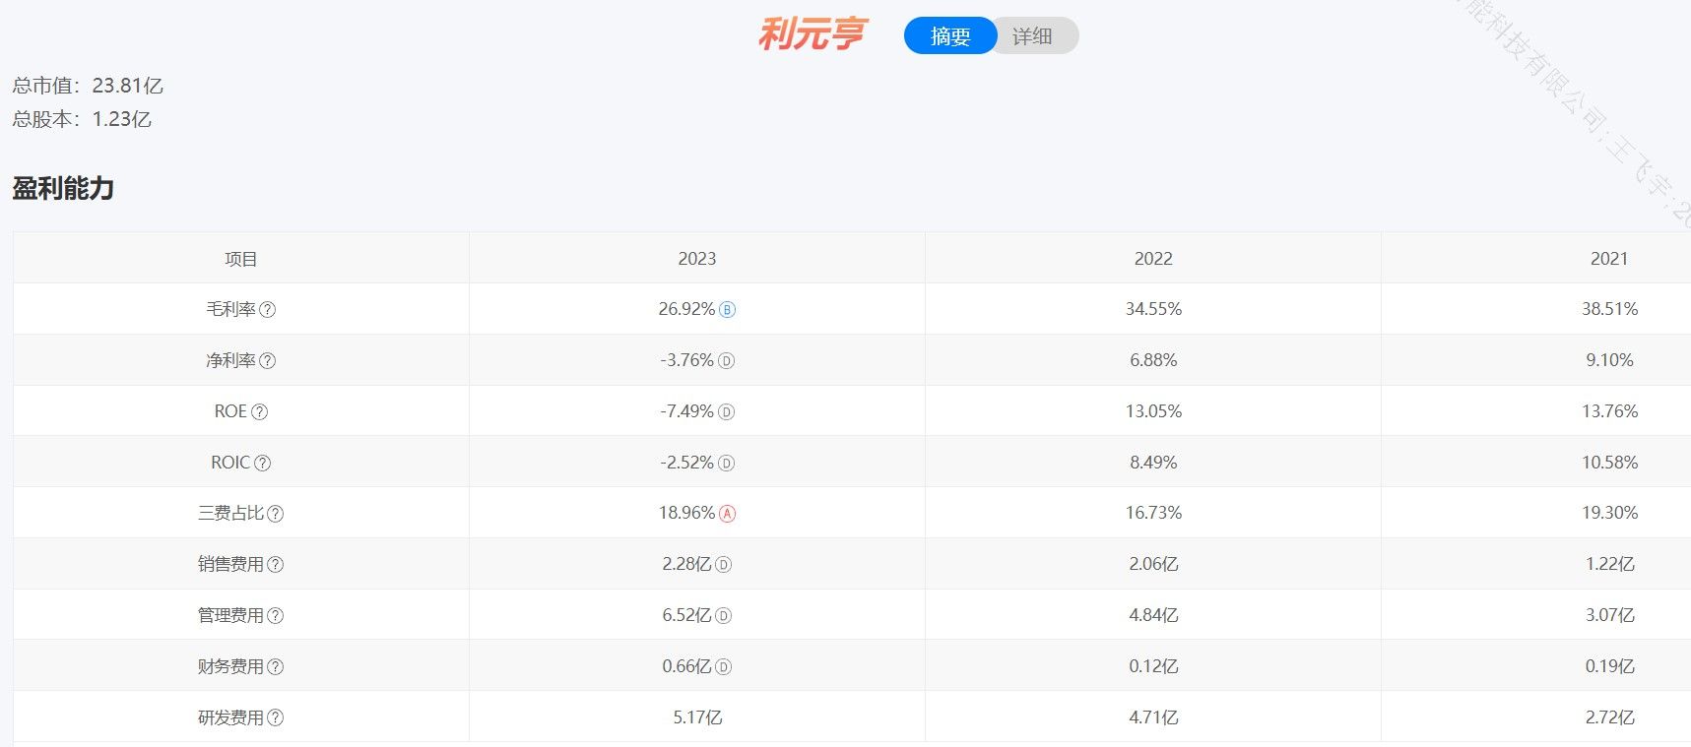Select the 摘要 summary toggle

(x=949, y=36)
